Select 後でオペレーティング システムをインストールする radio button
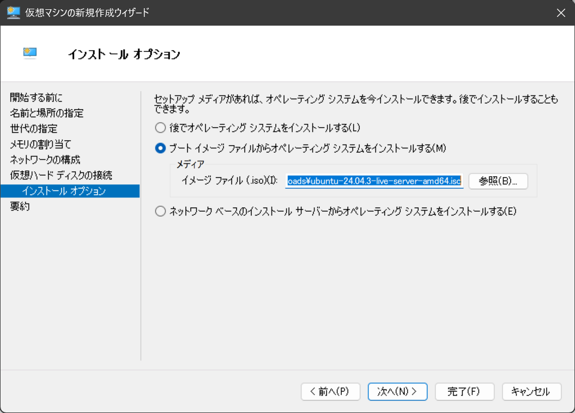 pyautogui.click(x=160, y=128)
